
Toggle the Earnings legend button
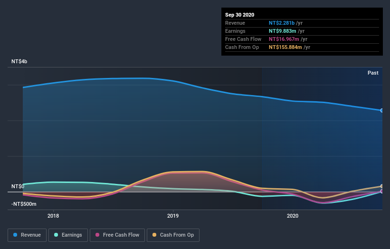coord(68,235)
